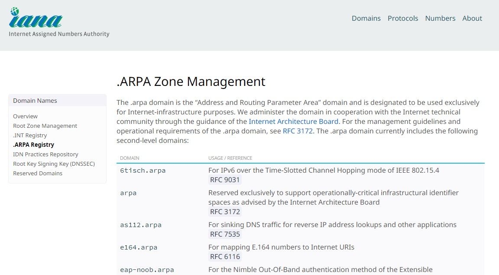Open RFC 6116 for e164.arpa
This screenshot has height=275, width=499.
click(x=224, y=256)
